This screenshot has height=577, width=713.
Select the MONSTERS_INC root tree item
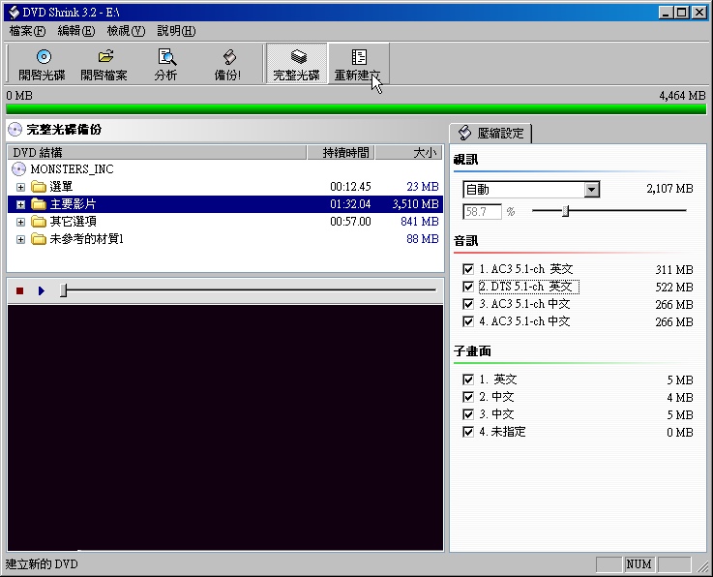(x=72, y=169)
